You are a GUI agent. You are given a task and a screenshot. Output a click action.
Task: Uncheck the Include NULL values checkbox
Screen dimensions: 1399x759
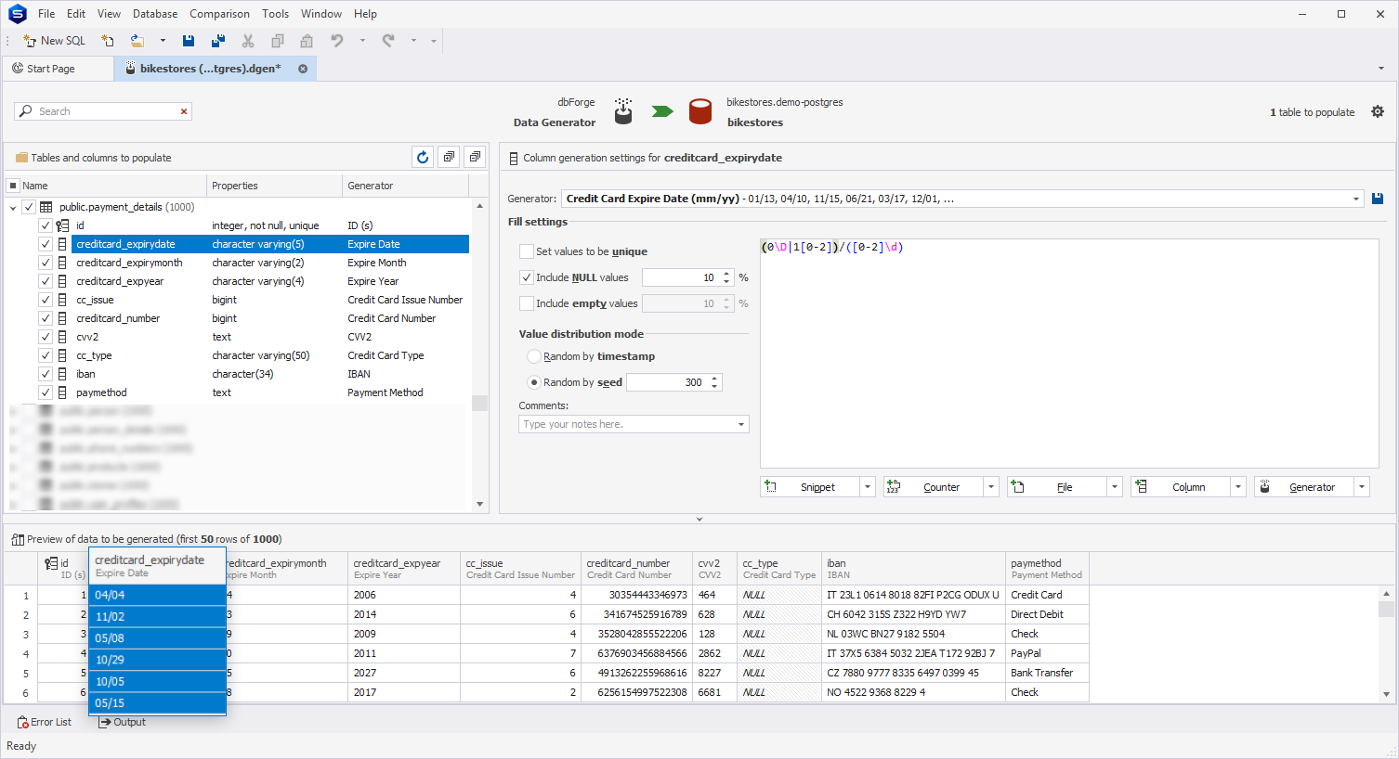pyautogui.click(x=527, y=277)
